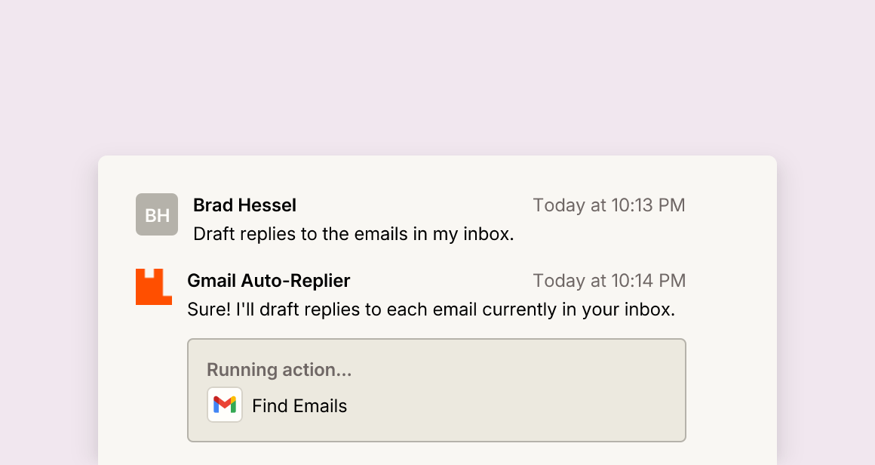
Task: Click the orange Gmail Auto-Replier bot icon
Action: 153,286
